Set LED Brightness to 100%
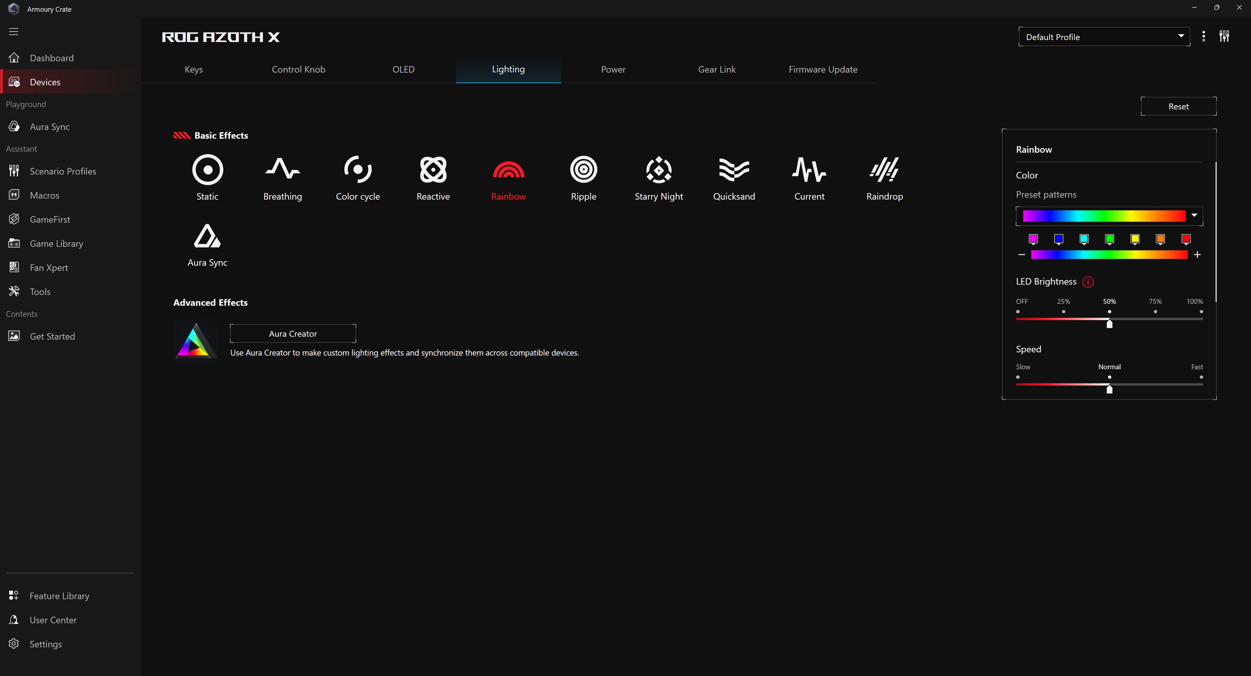Image resolution: width=1251 pixels, height=676 pixels. click(x=1201, y=312)
